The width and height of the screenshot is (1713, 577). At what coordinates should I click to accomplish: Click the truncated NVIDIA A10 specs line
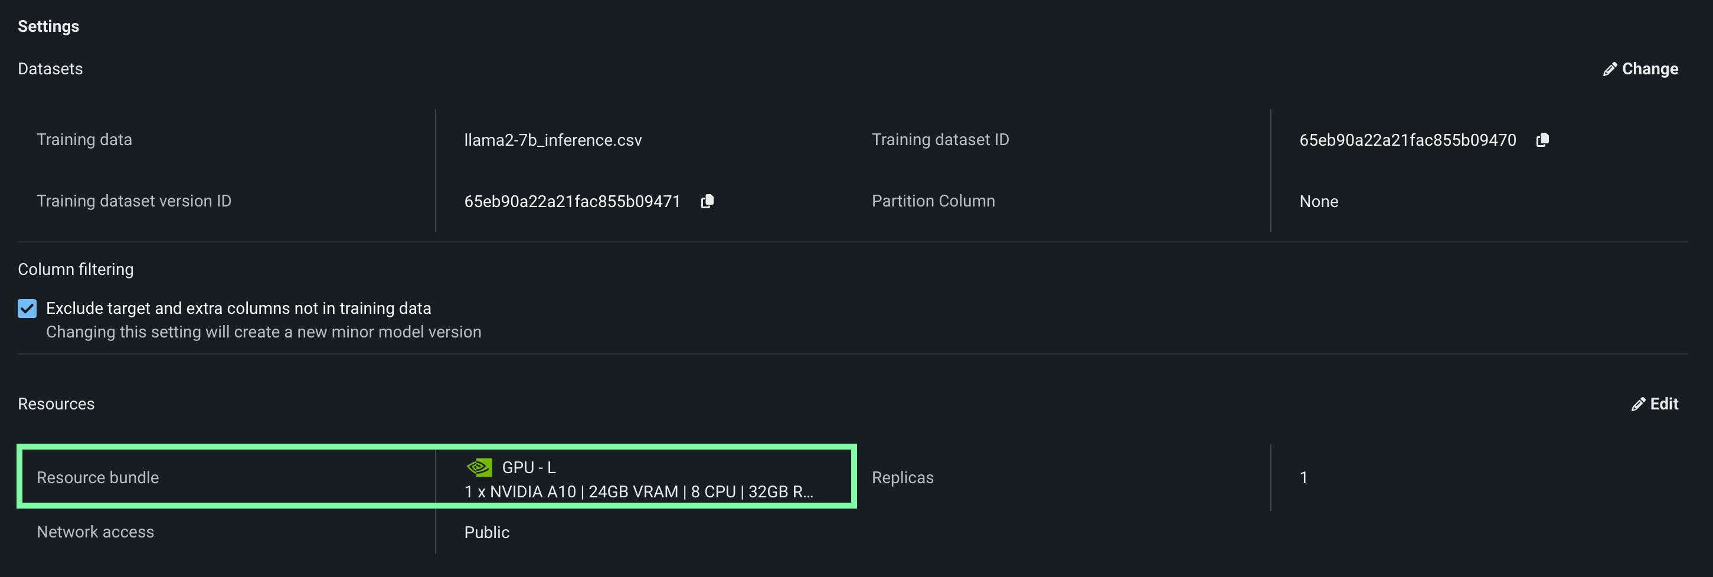pyautogui.click(x=638, y=492)
